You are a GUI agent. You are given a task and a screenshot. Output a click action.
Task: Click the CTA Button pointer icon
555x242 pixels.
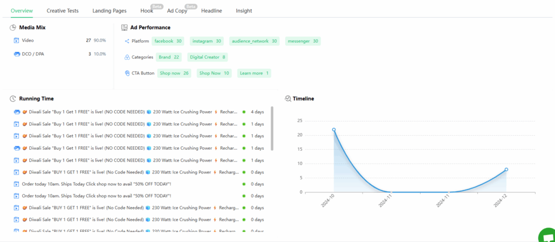(x=127, y=73)
